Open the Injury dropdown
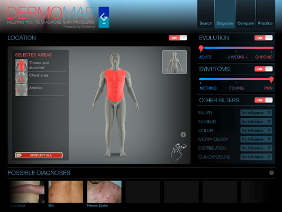This screenshot has height=212, width=282. point(256,113)
